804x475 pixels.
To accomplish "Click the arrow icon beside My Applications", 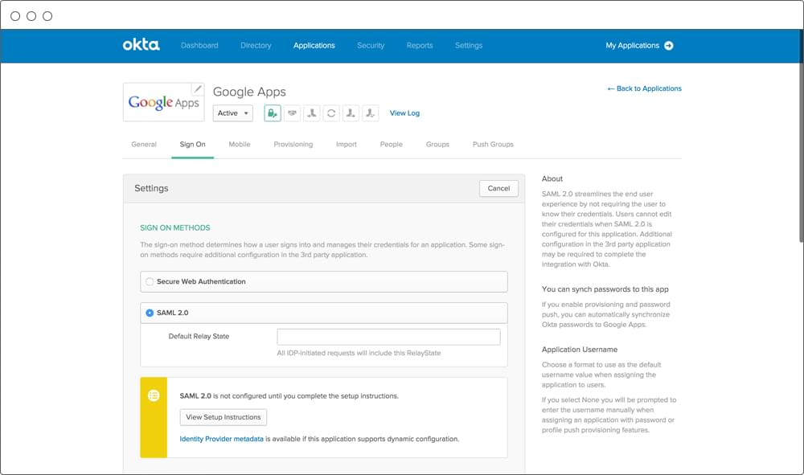I will pos(669,46).
